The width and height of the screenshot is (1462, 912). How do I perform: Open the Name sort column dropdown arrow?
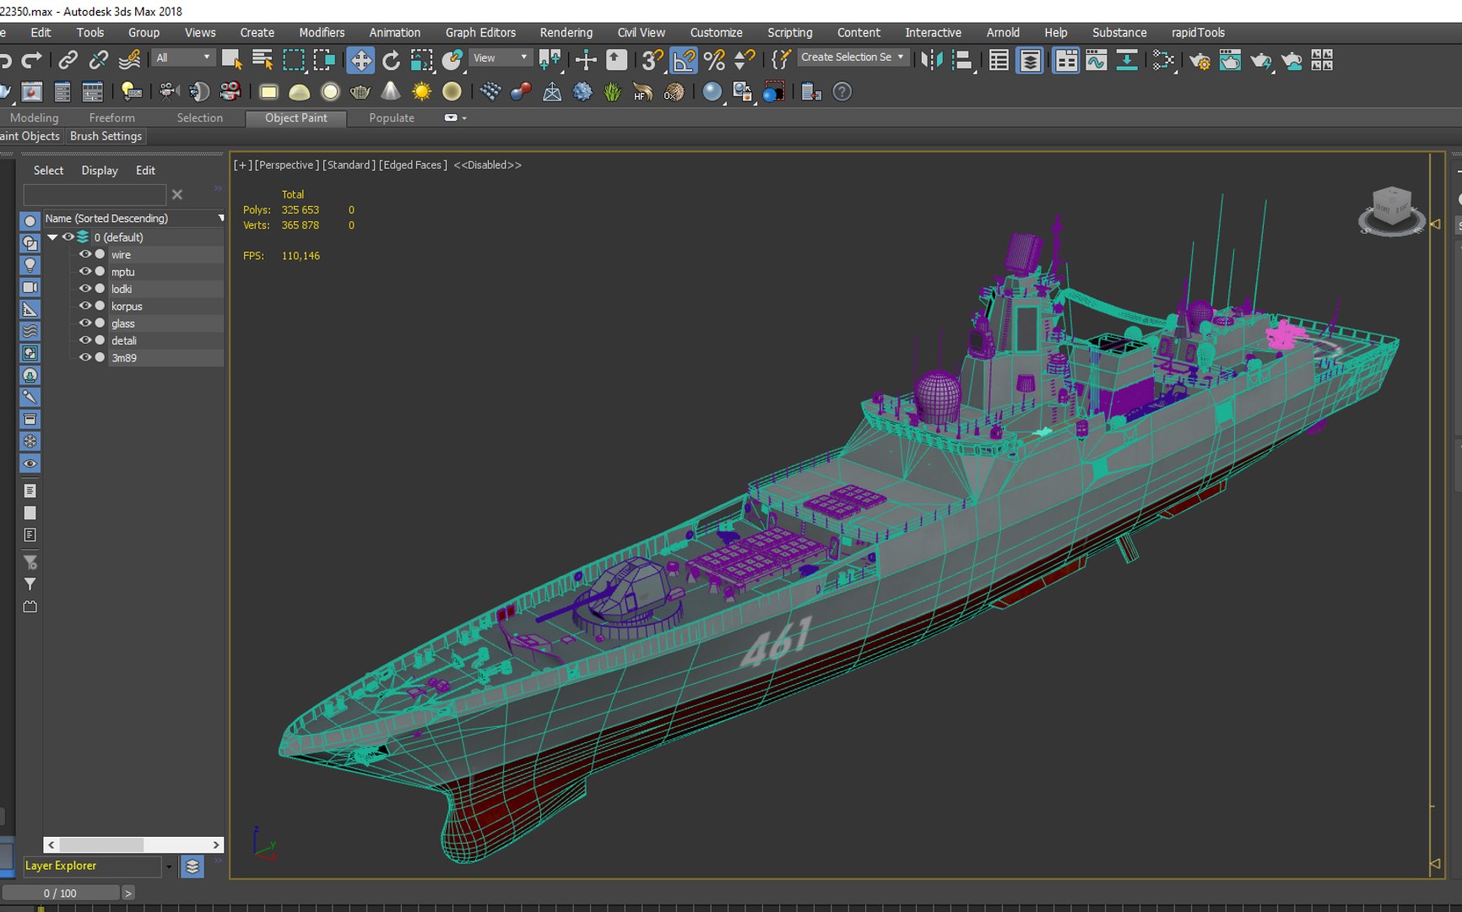pyautogui.click(x=221, y=218)
